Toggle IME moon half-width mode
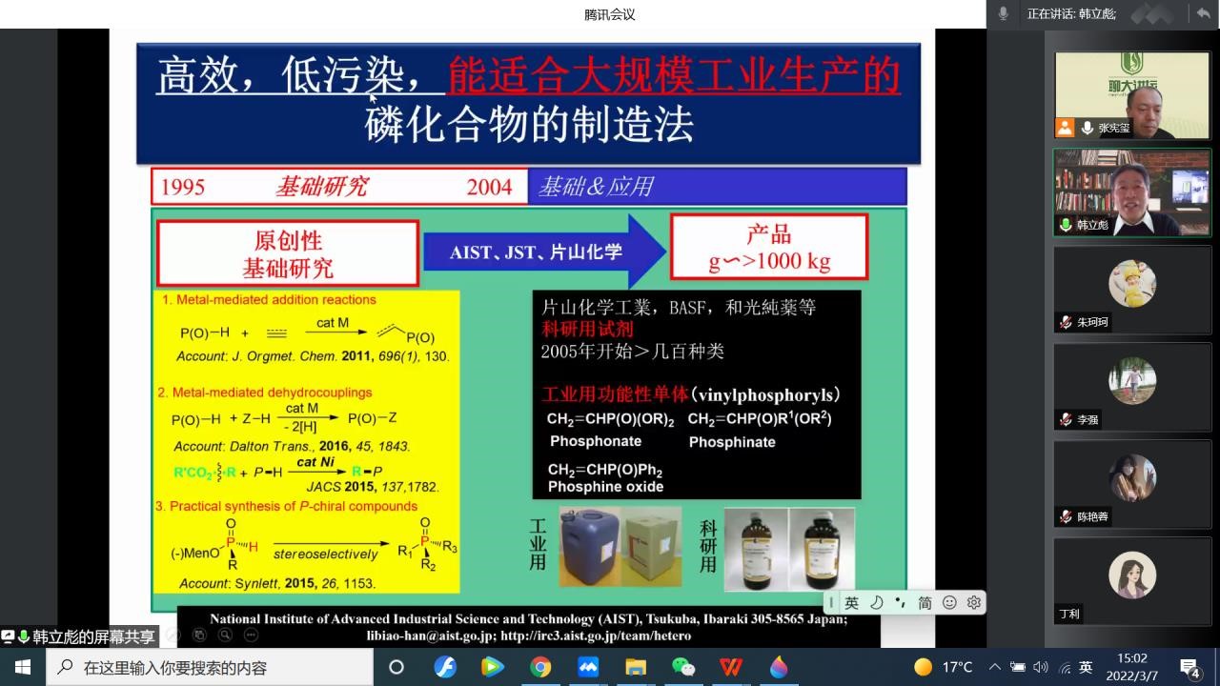Screen dimensions: 1220x686 pos(876,603)
